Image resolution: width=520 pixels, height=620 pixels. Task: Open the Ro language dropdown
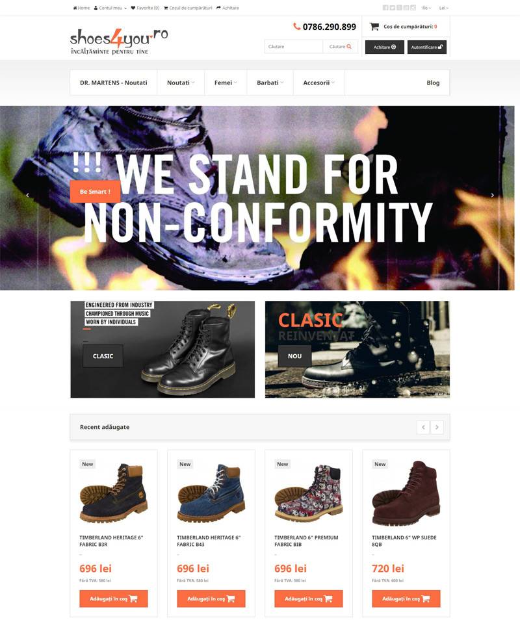pos(426,8)
